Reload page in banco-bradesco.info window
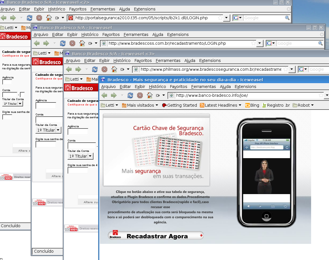This screenshot has height=260, width=329. tap(130, 95)
